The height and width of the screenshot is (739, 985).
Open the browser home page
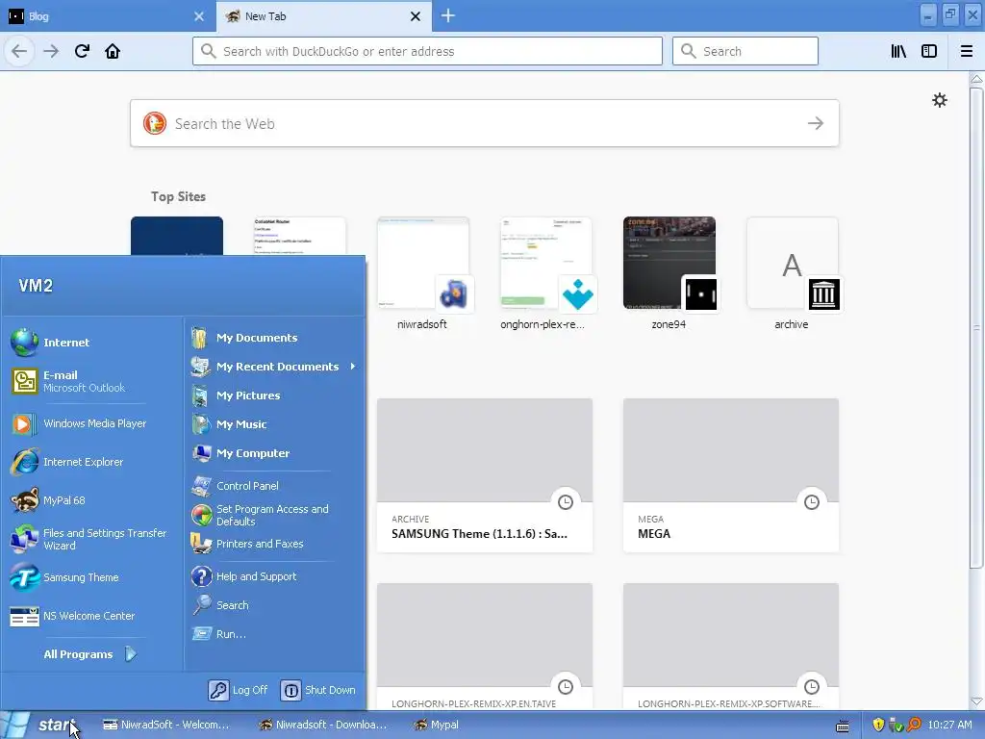[113, 51]
